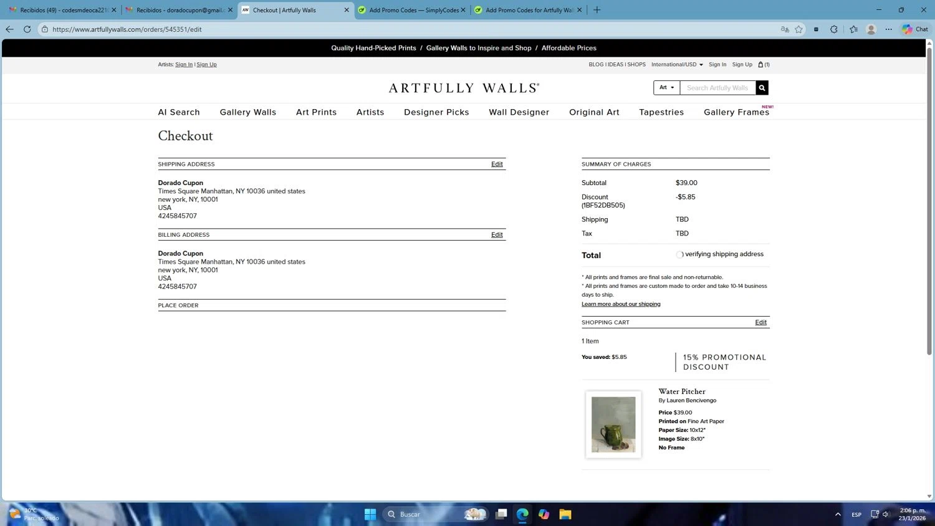Open the browser favorites list icon
The width and height of the screenshot is (935, 526).
point(853,29)
